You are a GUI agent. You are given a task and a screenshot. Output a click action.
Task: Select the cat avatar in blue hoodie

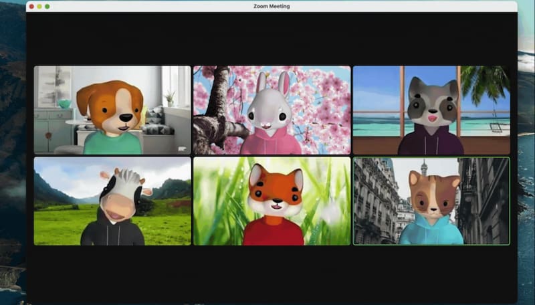coord(432,207)
